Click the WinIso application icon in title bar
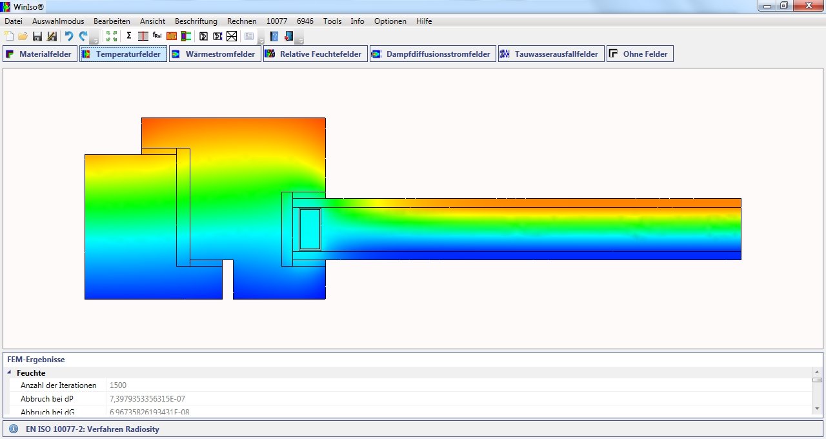The width and height of the screenshot is (826, 439). (x=6, y=6)
